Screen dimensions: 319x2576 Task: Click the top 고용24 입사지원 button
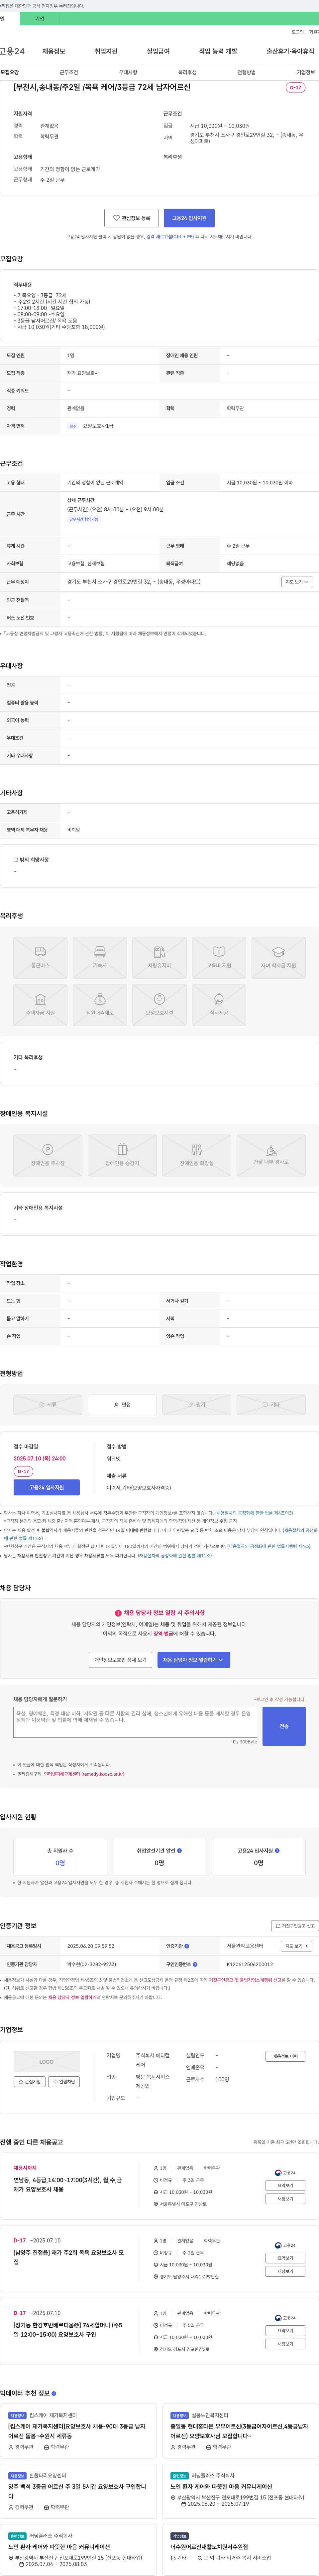(189, 218)
